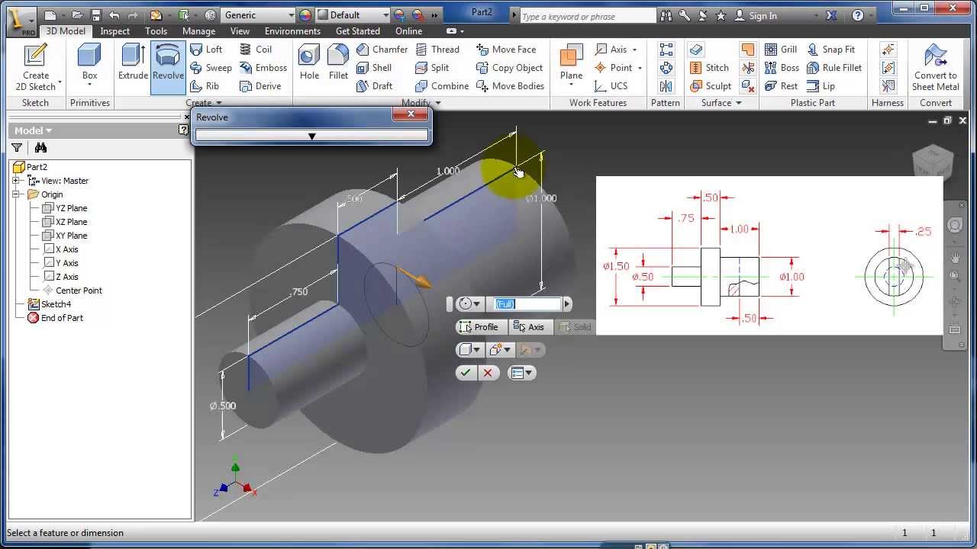977x549 pixels.
Task: Open the Thread tool
Action: click(437, 50)
